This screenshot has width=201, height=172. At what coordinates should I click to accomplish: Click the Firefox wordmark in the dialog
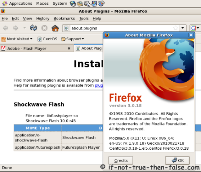pyautogui.click(x=125, y=98)
